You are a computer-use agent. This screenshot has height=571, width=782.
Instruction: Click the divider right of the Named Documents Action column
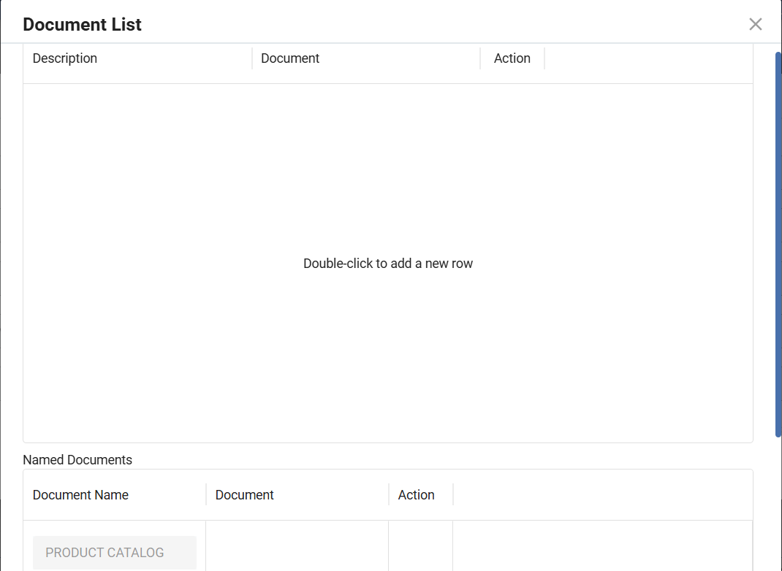point(453,495)
